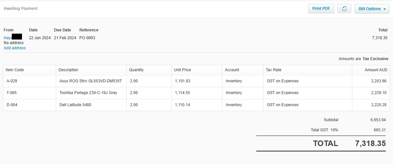The width and height of the screenshot is (393, 164).
Task: Click the Awaiting Payment status label
Action: click(x=21, y=8)
